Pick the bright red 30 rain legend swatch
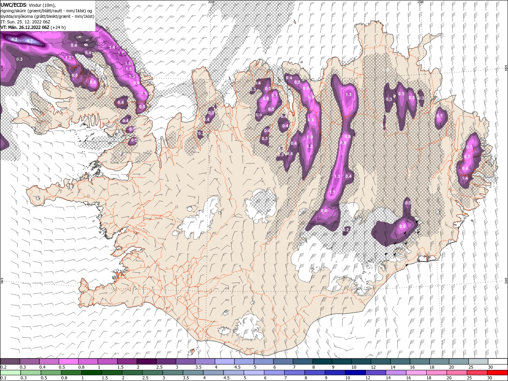Image resolution: width=508 pixels, height=381 pixels. pyautogui.click(x=498, y=373)
